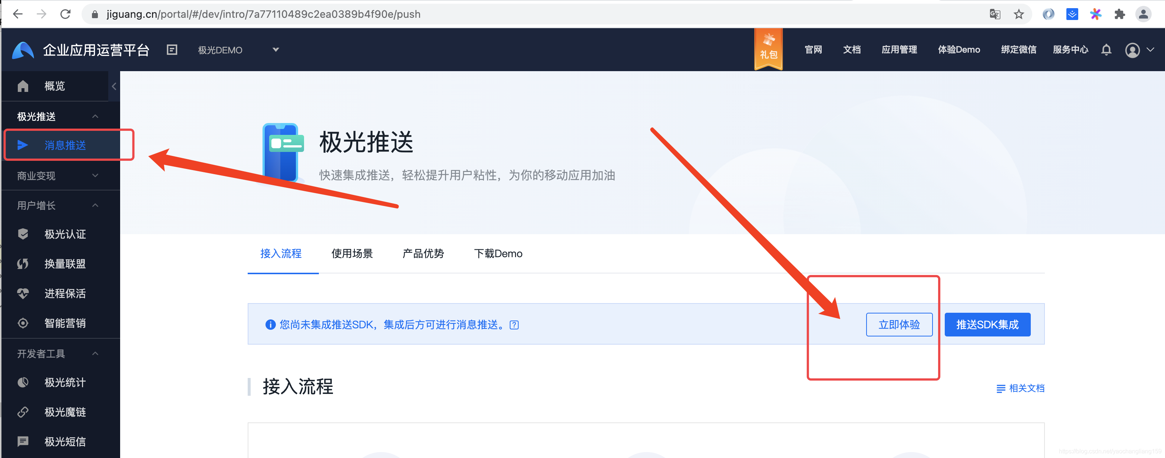1165x458 pixels.
Task: Open 极光短信 with message icon
Action: click(x=61, y=442)
